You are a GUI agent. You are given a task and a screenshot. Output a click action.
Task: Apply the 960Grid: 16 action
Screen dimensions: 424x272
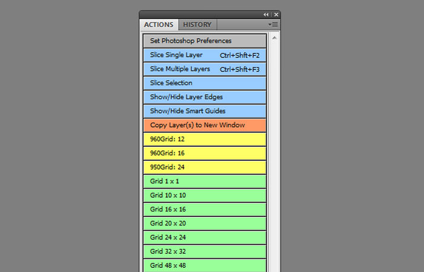[x=205, y=154]
